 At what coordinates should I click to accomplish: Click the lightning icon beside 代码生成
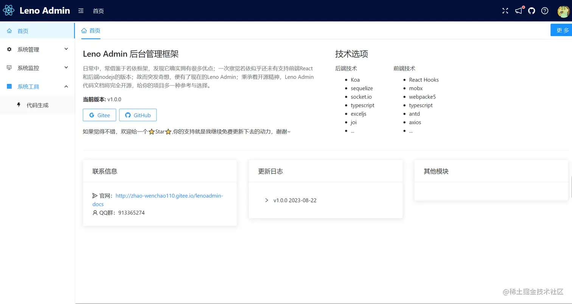click(x=19, y=105)
